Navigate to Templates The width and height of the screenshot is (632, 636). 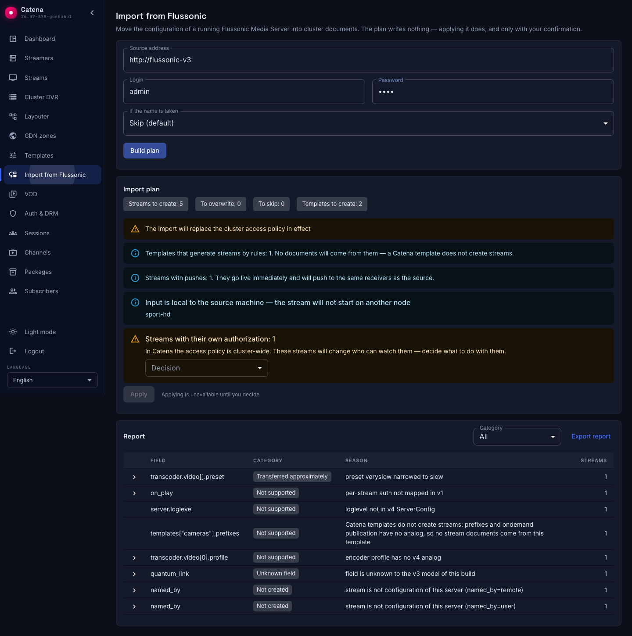pos(52,155)
